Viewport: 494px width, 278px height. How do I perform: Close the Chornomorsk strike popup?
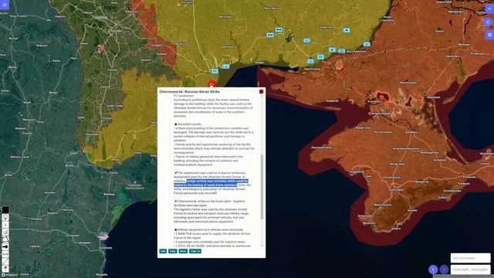click(x=261, y=91)
